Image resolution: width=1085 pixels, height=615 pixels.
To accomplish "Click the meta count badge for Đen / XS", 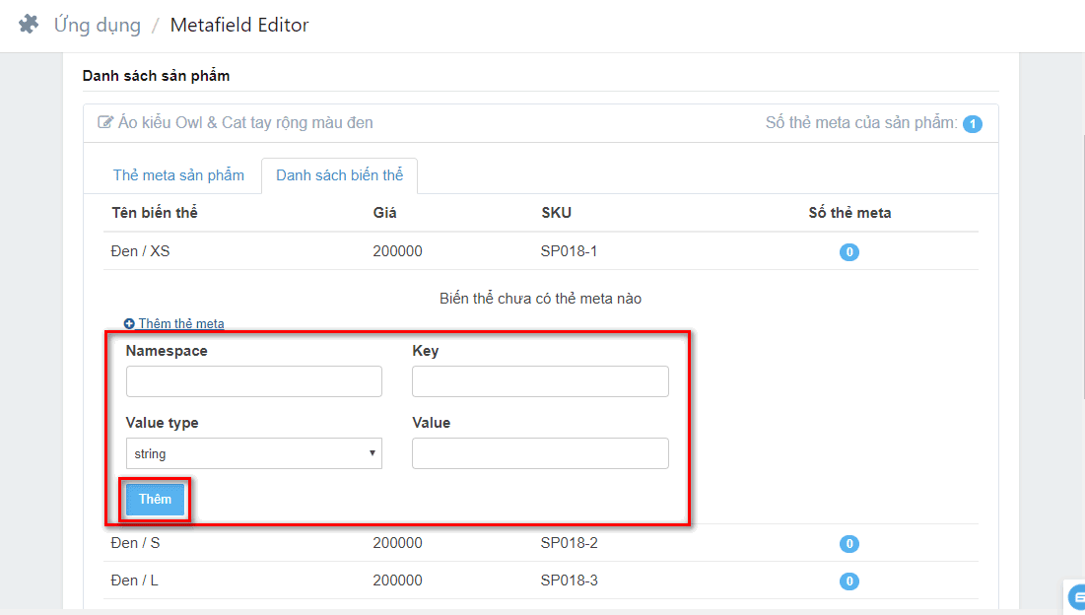I will [848, 252].
